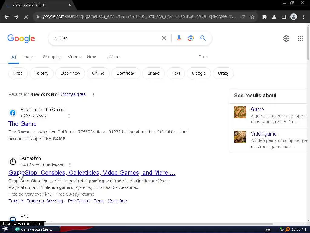Toggle the browser side panel icon
Image resolution: width=310 pixels, height=233 pixels.
click(x=284, y=17)
